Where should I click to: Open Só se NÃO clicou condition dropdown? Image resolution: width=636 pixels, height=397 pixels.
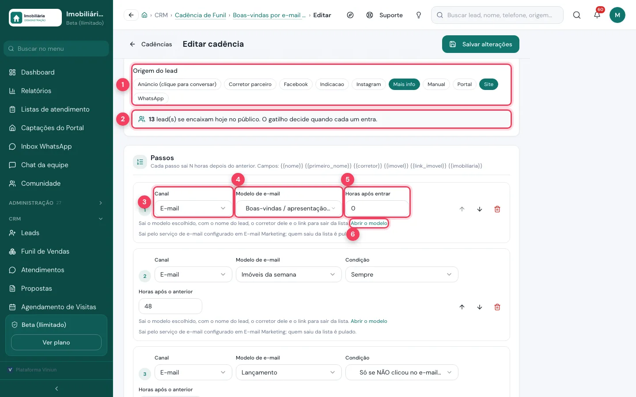point(402,372)
